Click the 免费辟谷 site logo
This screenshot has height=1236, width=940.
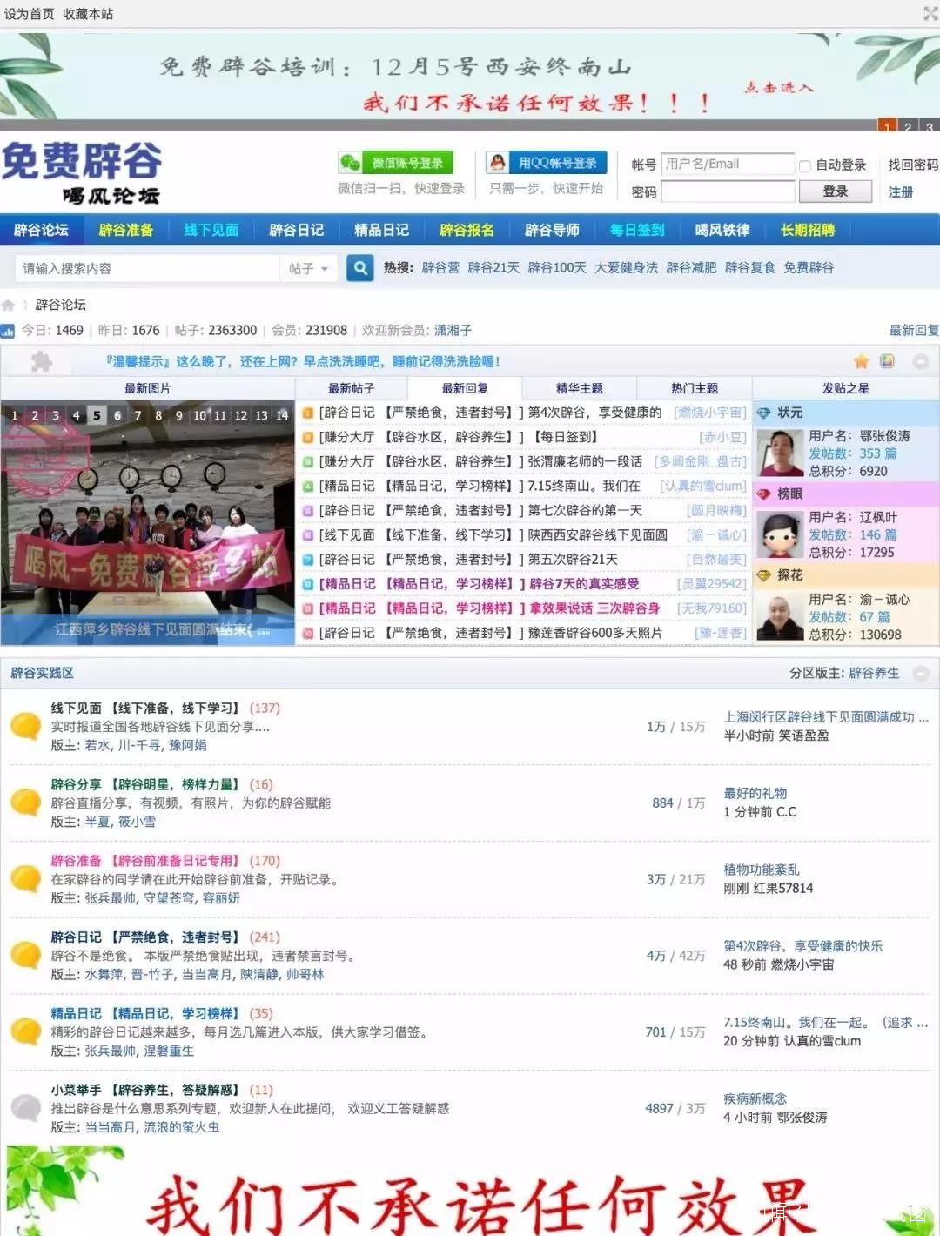point(83,173)
